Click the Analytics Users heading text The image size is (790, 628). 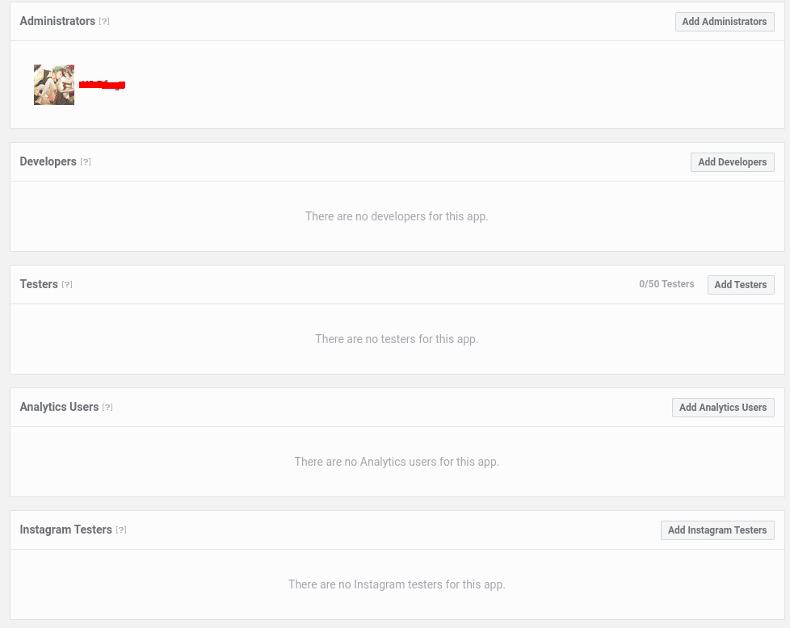pyautogui.click(x=59, y=407)
